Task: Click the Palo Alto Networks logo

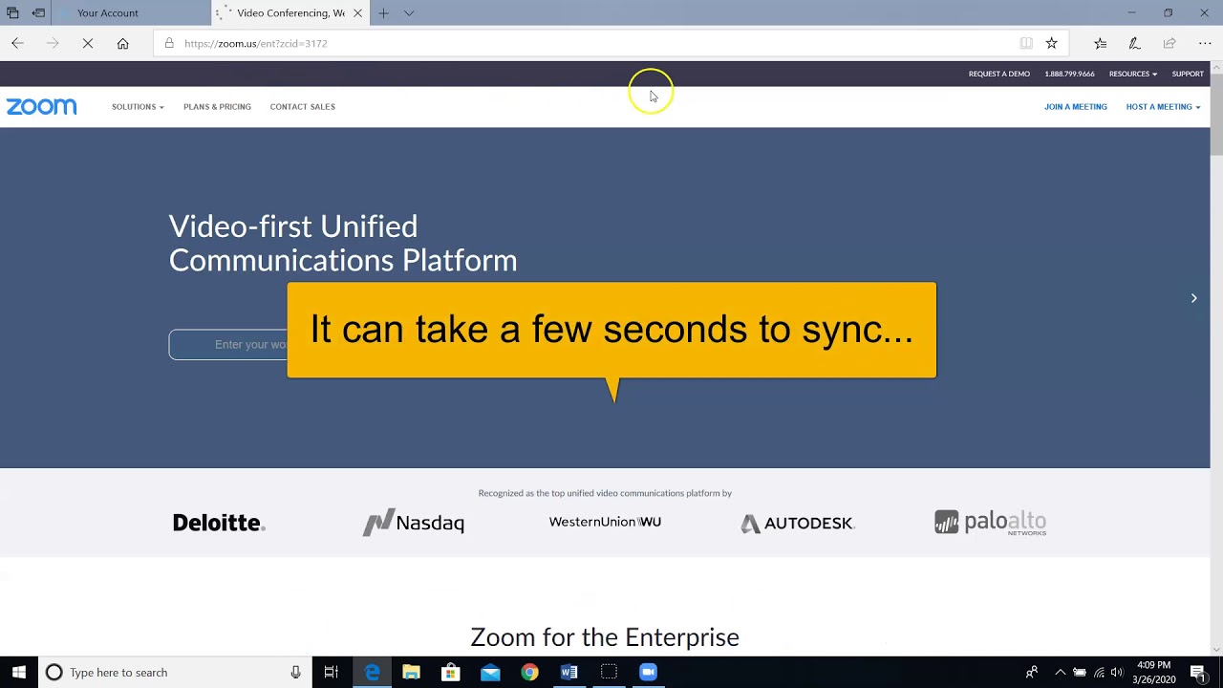Action: click(x=990, y=523)
